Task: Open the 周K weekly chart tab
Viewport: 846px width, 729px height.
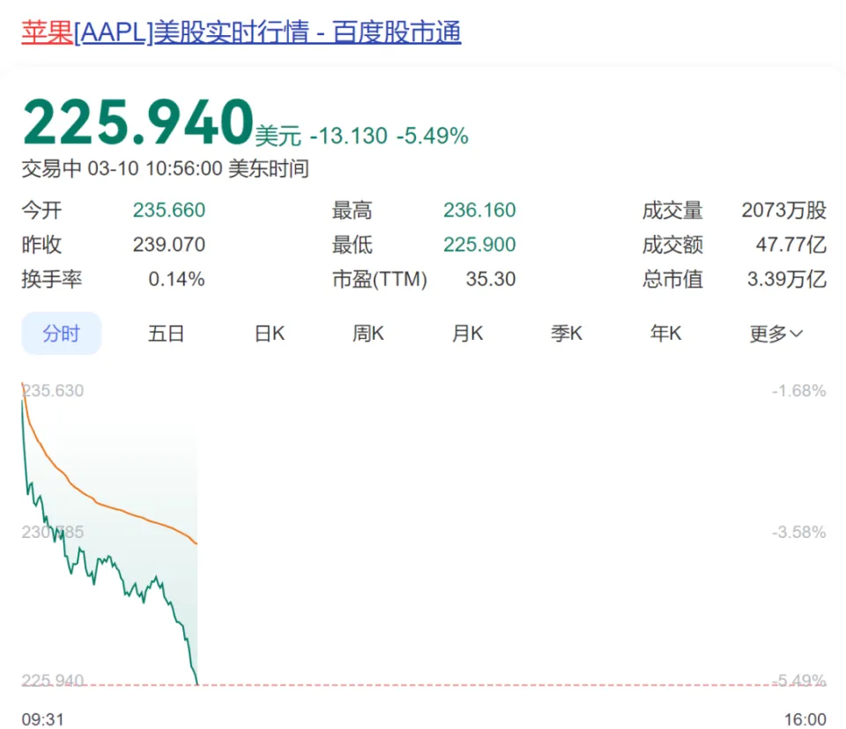Action: tap(368, 334)
